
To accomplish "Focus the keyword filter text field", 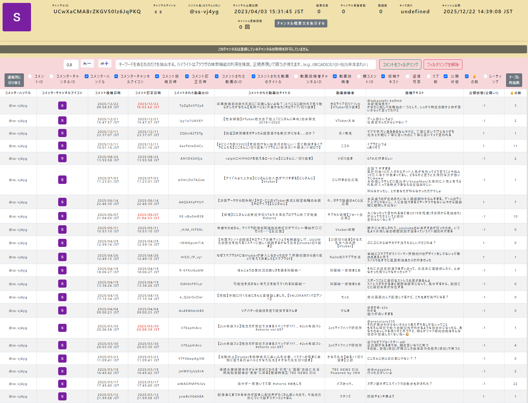I will click(246, 65).
